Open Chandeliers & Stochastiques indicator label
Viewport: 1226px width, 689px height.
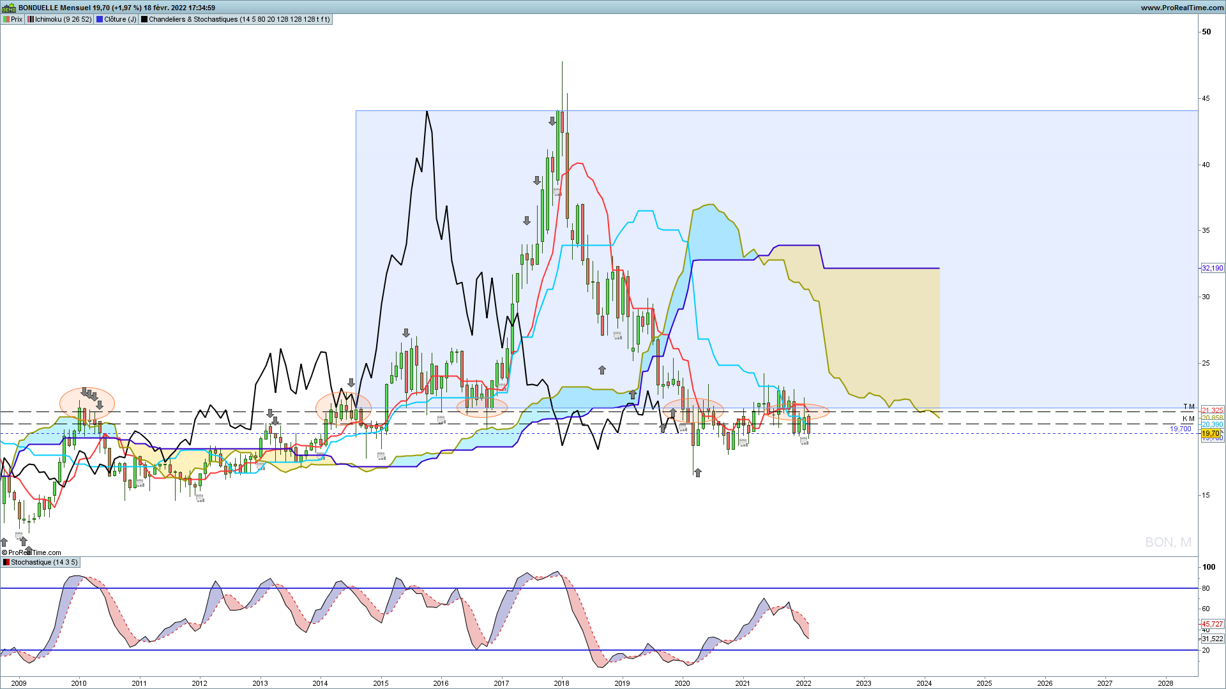point(236,19)
